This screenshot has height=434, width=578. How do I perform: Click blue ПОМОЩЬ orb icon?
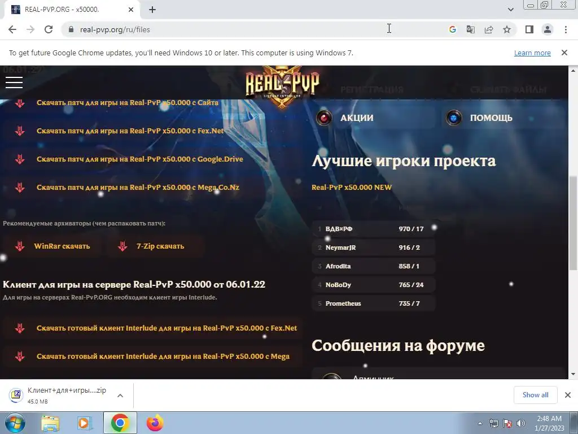[x=454, y=118]
